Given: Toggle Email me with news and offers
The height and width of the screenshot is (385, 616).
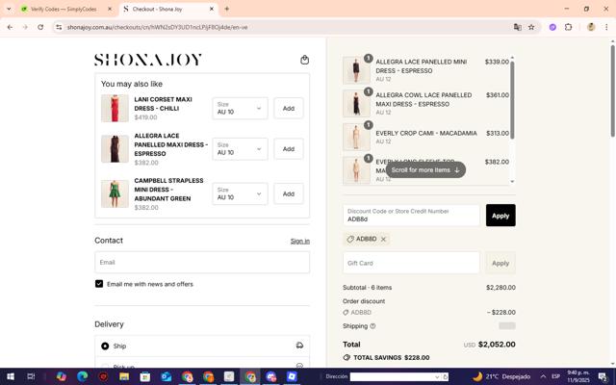Looking at the screenshot, I should [99, 284].
